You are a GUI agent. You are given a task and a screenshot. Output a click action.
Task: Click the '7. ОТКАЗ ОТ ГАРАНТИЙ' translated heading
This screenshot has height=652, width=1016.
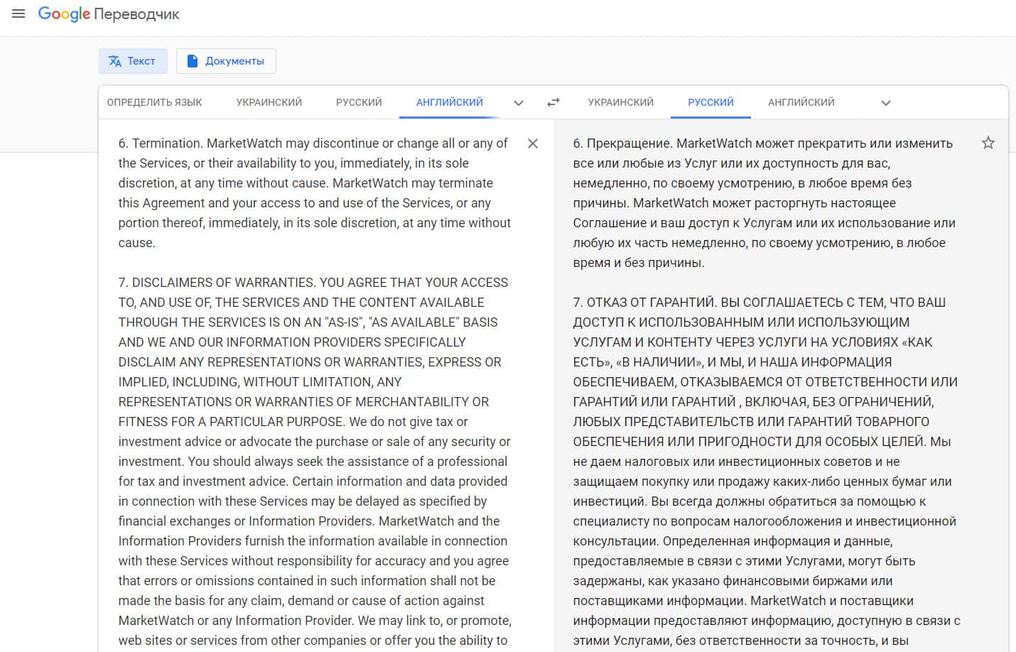coord(645,303)
